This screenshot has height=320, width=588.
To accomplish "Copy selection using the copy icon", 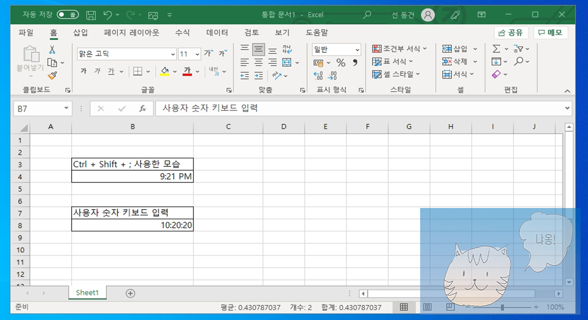I will (52, 62).
